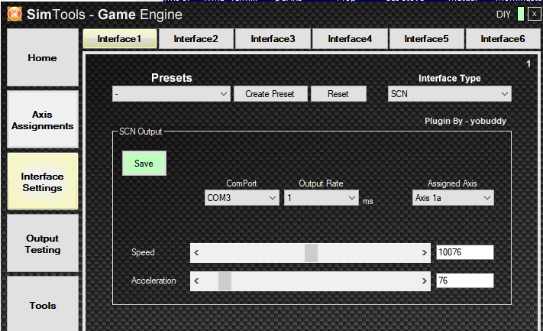Viewport: 543px width, 331px height.
Task: Click the Speed slider right arrow
Action: click(x=424, y=253)
